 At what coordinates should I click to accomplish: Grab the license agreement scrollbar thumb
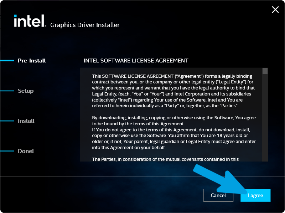tap(265, 71)
